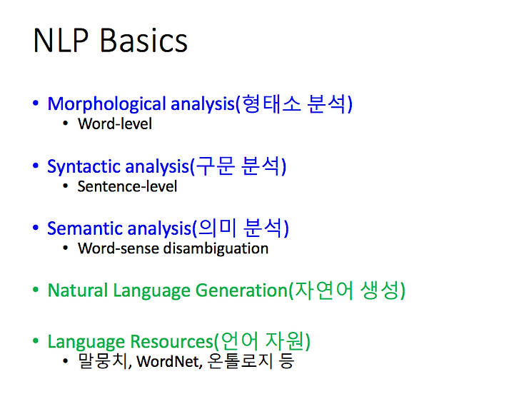
Task: Click the 'Sentence-level' sub-bullet text
Action: pyautogui.click(x=127, y=186)
